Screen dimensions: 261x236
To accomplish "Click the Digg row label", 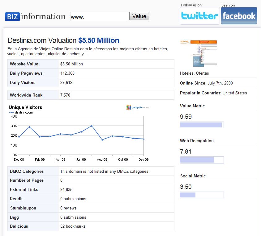I will (14, 217).
